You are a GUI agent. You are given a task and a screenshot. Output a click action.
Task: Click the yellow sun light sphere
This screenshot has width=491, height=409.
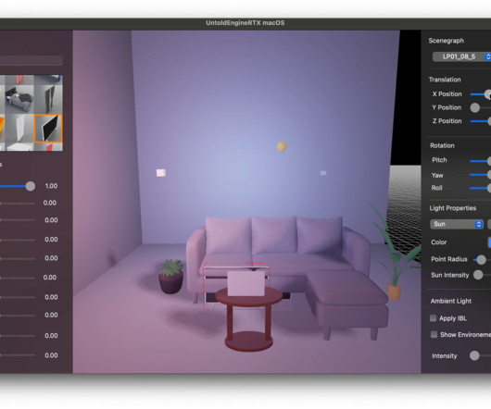point(282,146)
